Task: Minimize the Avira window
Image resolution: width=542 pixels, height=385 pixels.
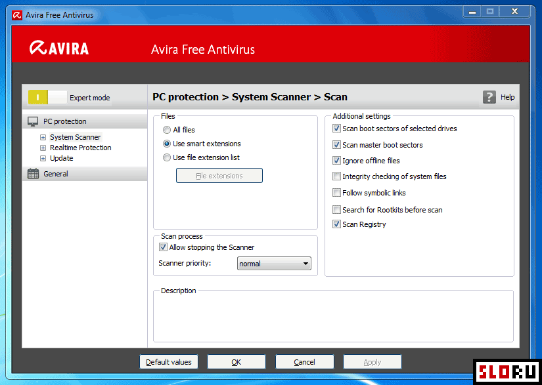Action: [472, 12]
